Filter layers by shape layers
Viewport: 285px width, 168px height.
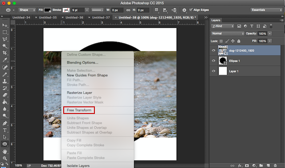coord(258,26)
